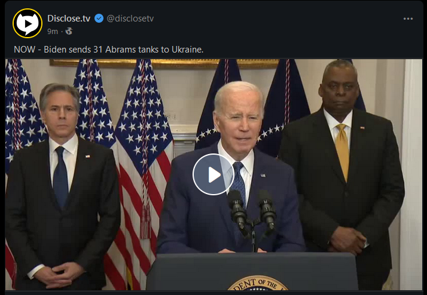Open the Disclose.tv display name link
The image size is (427, 295).
(69, 19)
